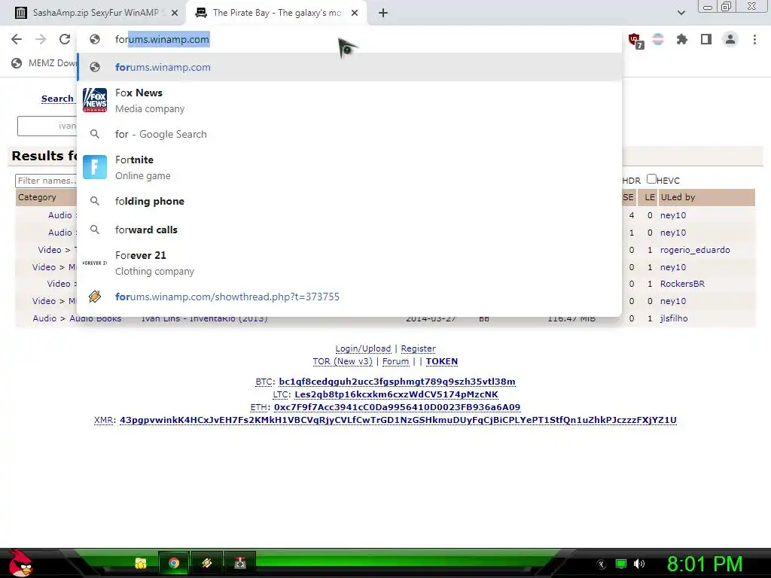Open the file explorer taskbar icon

pyautogui.click(x=141, y=563)
